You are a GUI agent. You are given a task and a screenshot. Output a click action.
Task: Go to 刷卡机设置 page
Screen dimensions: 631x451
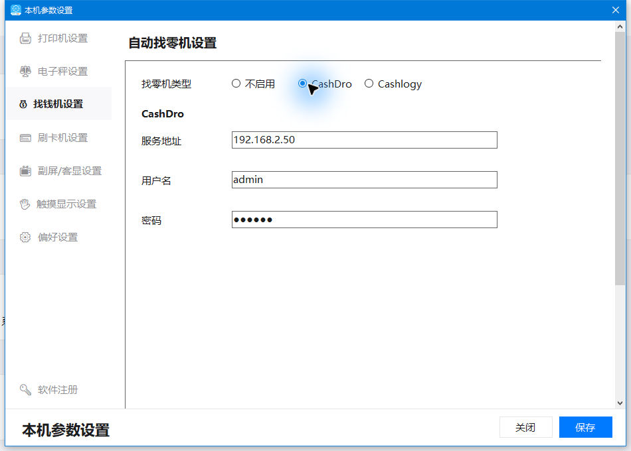(58, 138)
